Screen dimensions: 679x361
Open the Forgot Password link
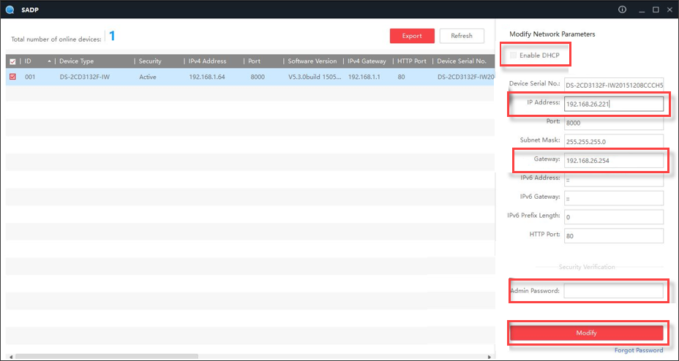pos(639,350)
